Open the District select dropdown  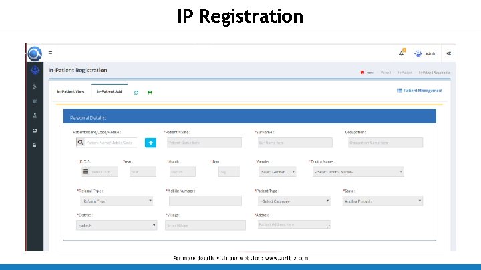click(116, 225)
